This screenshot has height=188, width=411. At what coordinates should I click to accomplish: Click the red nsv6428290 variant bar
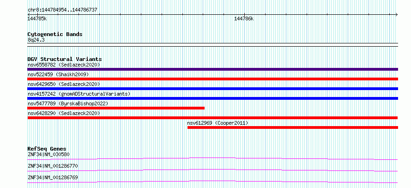coord(212,118)
